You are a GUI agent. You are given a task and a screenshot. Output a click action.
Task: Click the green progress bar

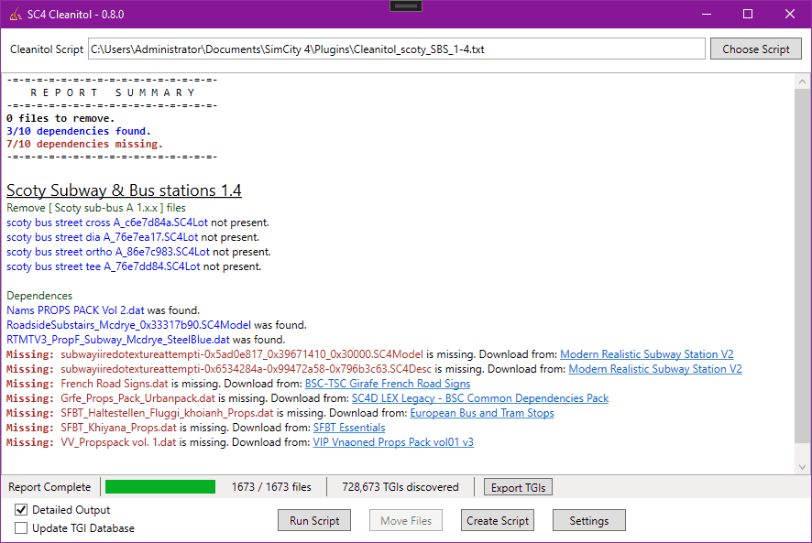160,487
